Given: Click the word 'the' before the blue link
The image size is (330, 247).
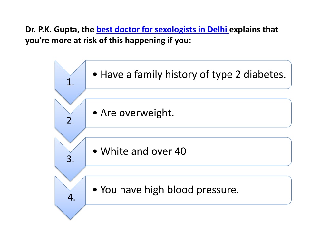Looking at the screenshot, I should coord(88,29).
